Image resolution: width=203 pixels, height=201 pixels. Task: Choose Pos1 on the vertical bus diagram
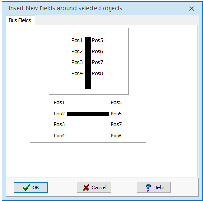tap(77, 40)
